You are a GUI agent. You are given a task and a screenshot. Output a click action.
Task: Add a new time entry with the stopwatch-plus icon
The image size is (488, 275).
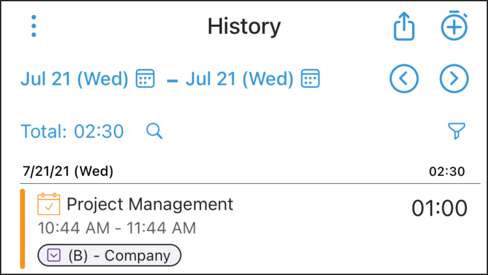click(454, 25)
